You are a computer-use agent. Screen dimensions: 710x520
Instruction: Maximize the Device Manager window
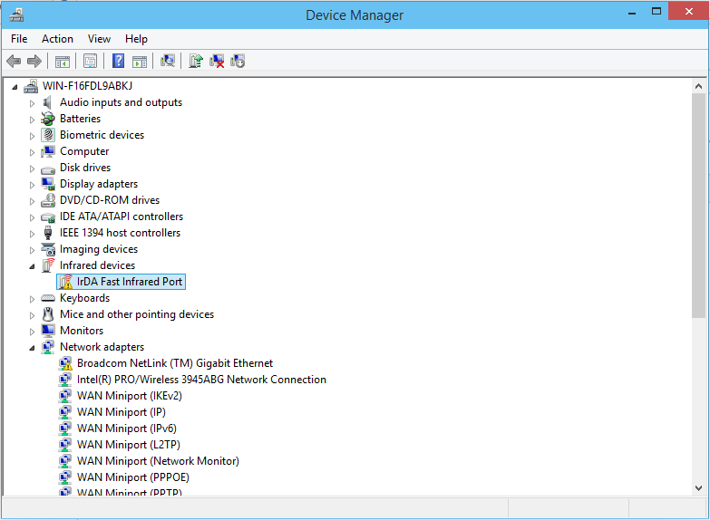tap(657, 11)
